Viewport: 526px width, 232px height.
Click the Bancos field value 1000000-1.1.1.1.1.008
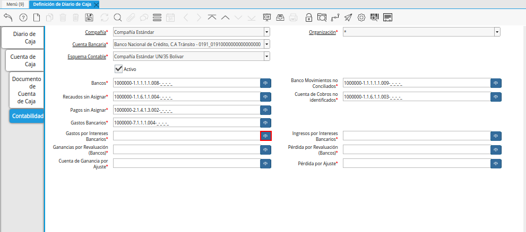[x=186, y=83]
